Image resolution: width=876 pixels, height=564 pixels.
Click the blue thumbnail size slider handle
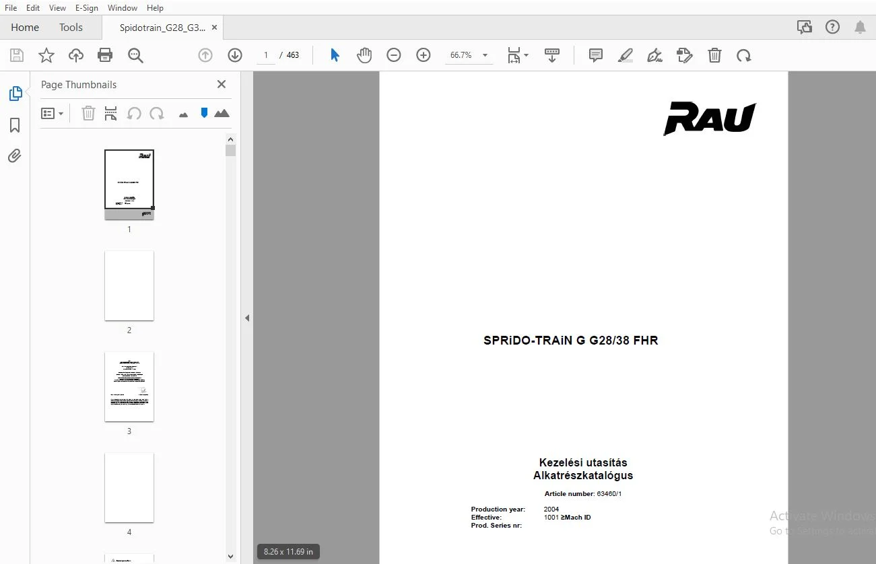click(x=204, y=113)
